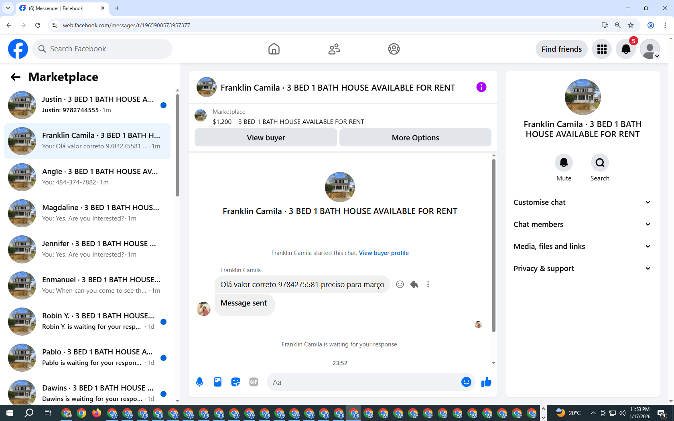The width and height of the screenshot is (674, 421).
Task: Open Jennifer's conversation in the list
Action: [87, 249]
